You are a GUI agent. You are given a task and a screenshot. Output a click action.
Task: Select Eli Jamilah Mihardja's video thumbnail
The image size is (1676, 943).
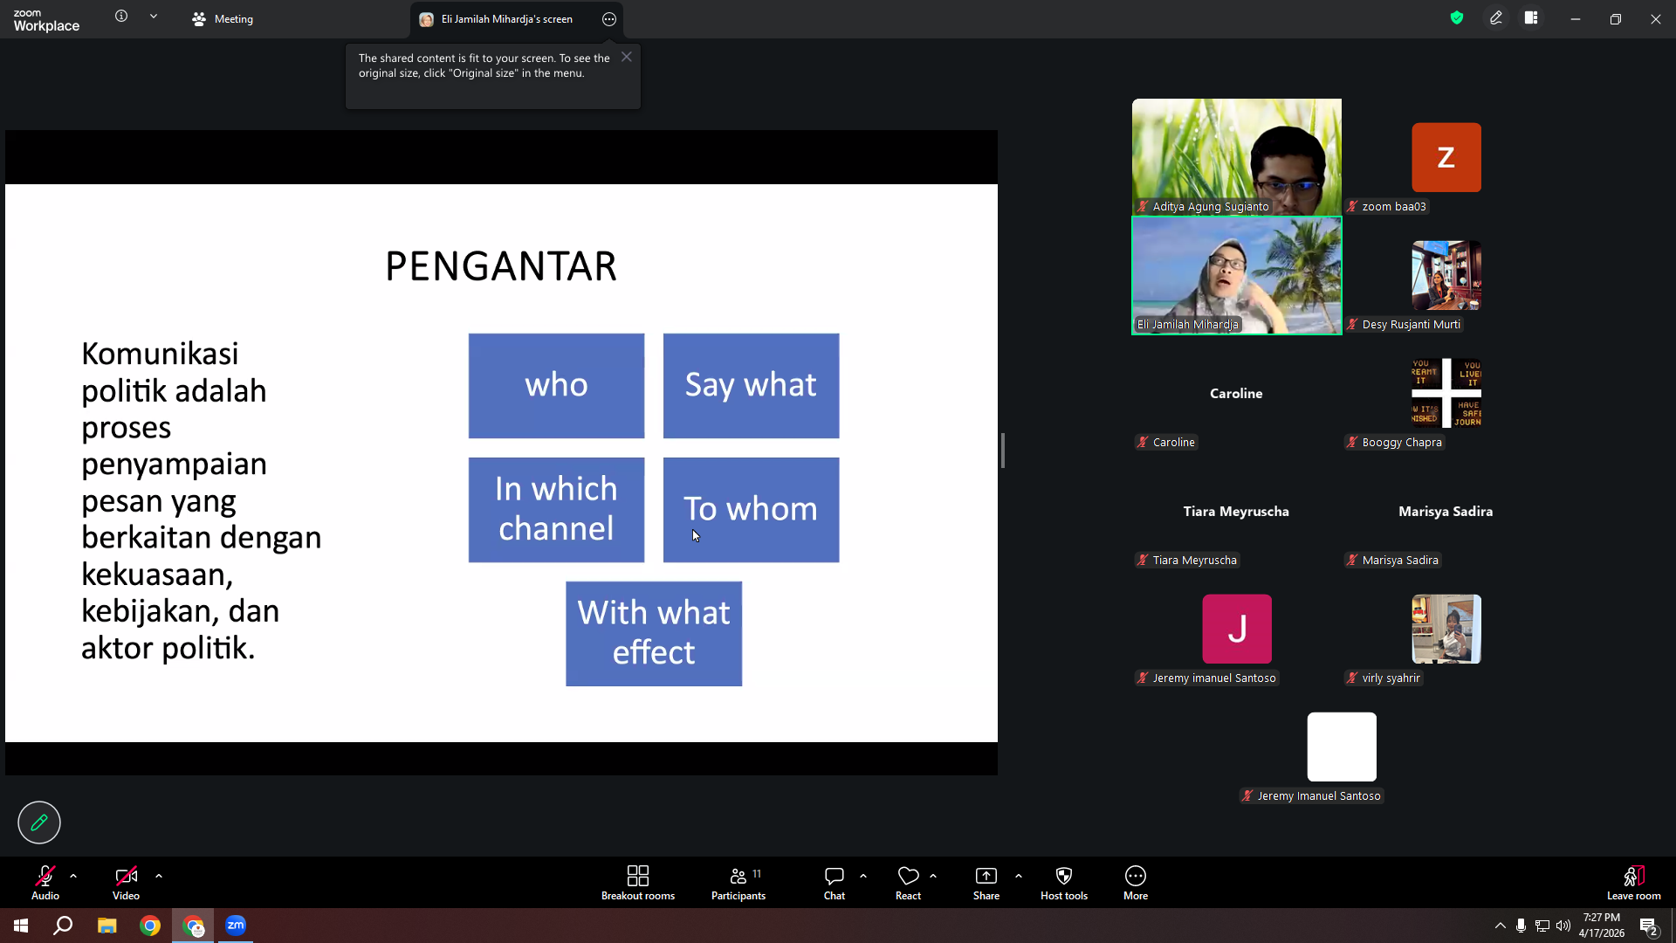[x=1237, y=275]
